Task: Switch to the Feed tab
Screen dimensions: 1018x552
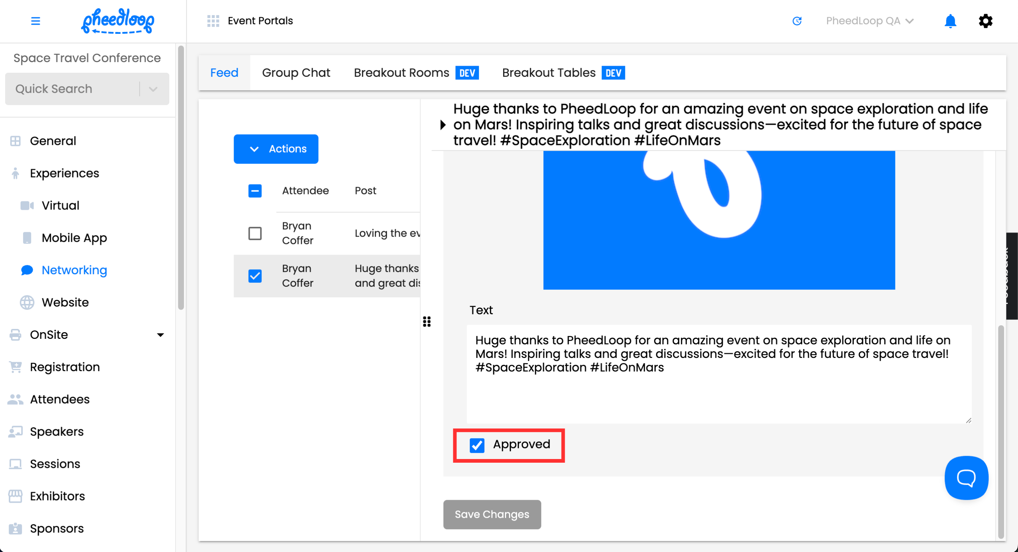Action: coord(224,73)
